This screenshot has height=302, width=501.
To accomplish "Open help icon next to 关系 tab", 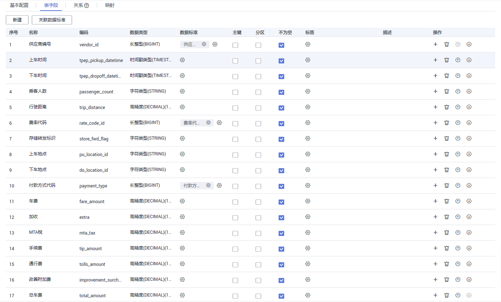I will point(87,5).
